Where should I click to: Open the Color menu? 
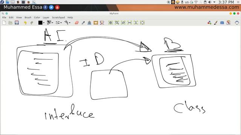pyautogui.click(x=37, y=18)
